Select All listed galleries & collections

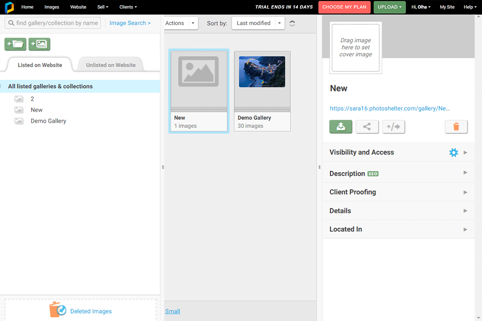(80, 86)
